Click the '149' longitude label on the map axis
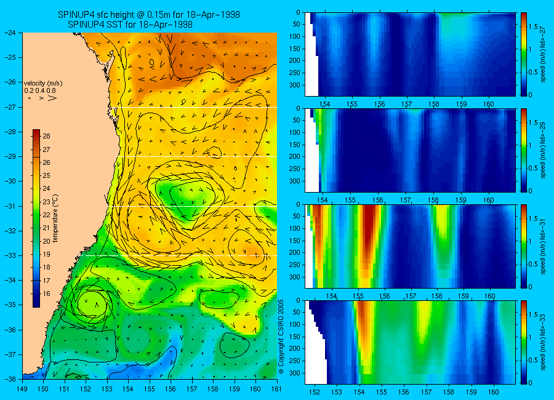Viewport: 554px width, 400px height. pos(22,390)
